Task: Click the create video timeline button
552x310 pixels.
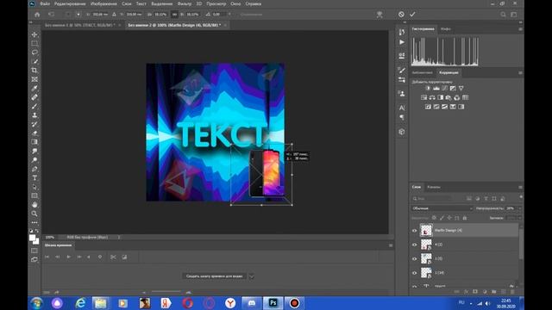Action: pos(214,276)
